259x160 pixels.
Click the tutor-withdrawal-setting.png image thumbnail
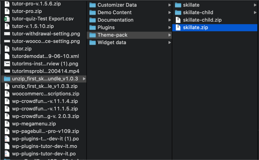point(7,34)
